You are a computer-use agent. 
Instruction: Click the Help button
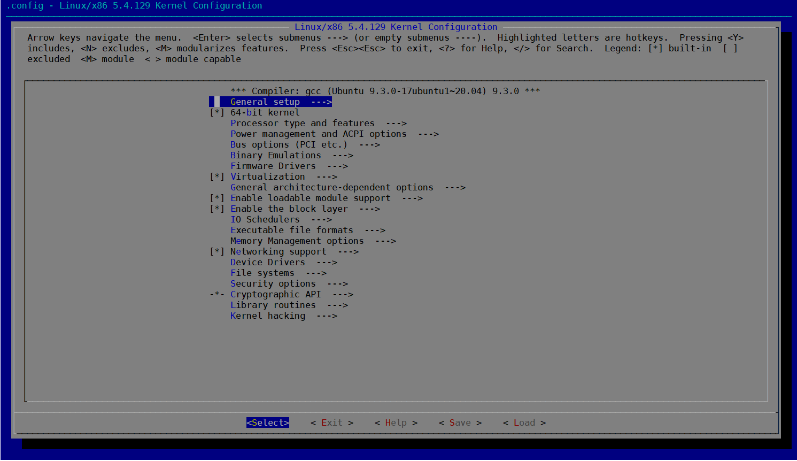pos(396,422)
